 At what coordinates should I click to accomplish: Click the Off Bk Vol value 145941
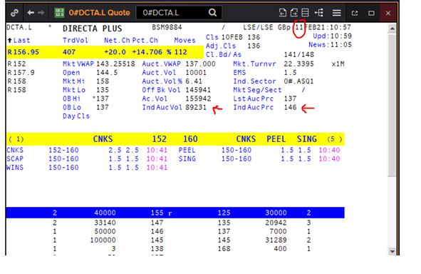(x=198, y=90)
